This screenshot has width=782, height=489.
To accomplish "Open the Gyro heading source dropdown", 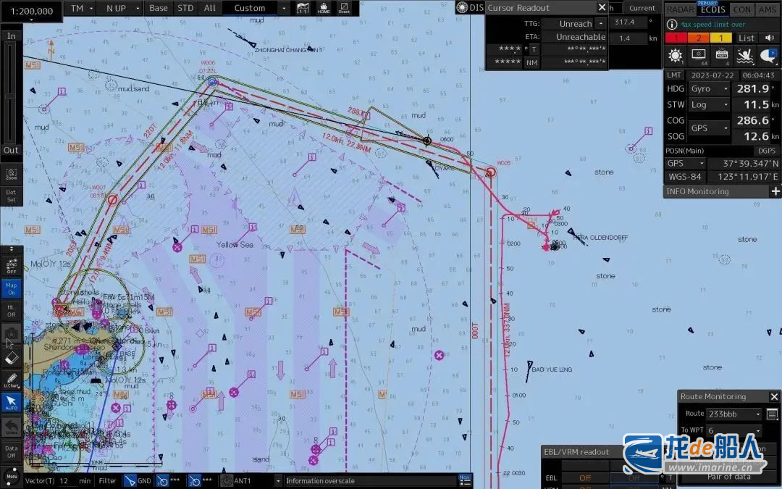I will [x=709, y=88].
